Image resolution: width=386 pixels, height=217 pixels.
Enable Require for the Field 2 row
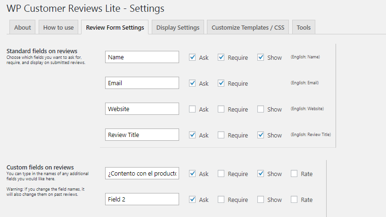tap(221, 199)
